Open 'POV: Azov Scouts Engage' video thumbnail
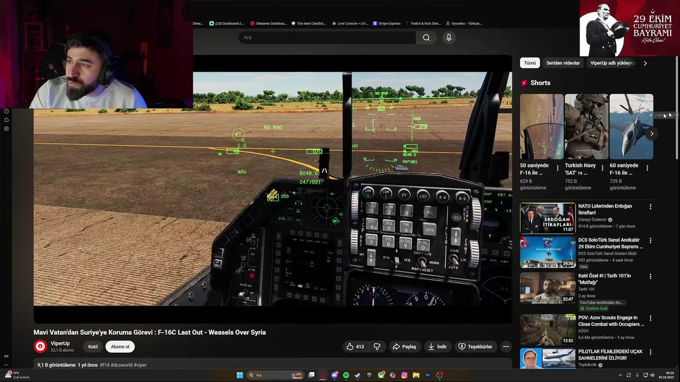The height and width of the screenshot is (382, 680). click(548, 329)
